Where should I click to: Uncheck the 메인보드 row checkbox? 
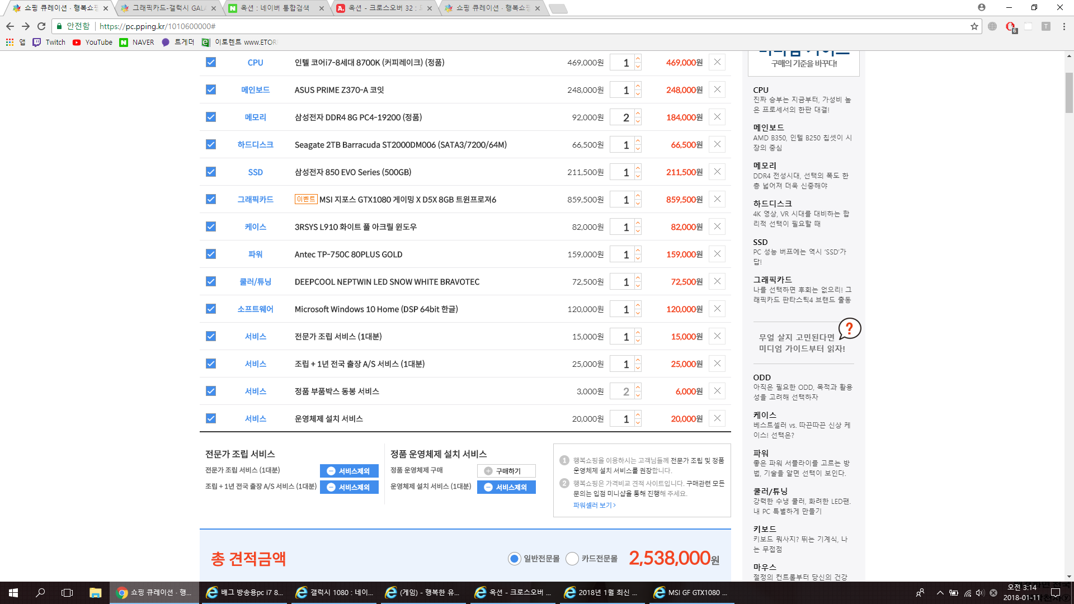point(211,89)
